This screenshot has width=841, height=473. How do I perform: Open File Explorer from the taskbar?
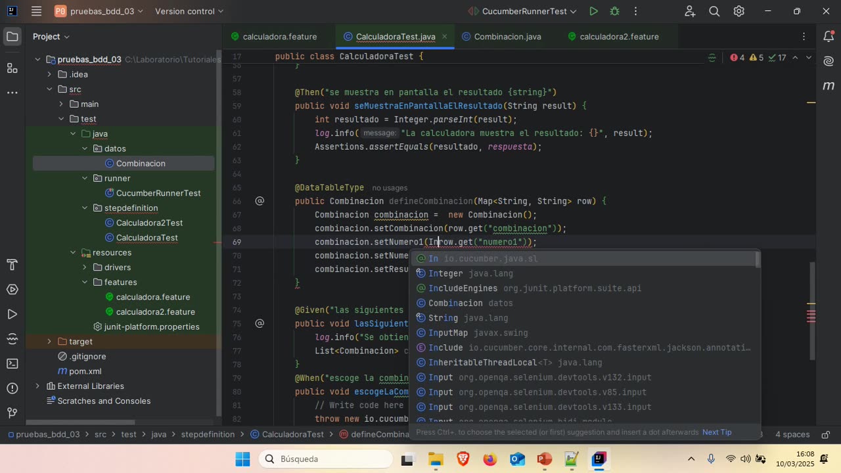(436, 459)
